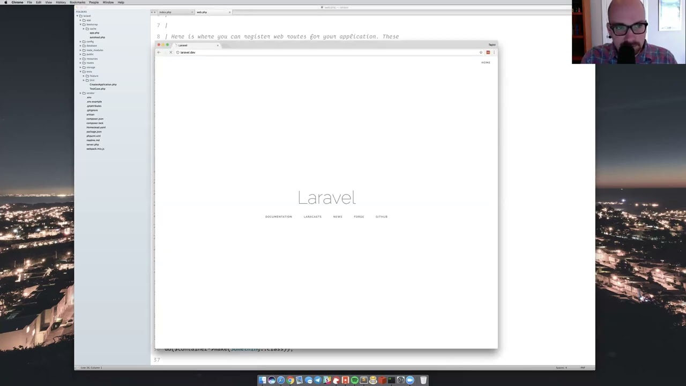Image resolution: width=686 pixels, height=386 pixels.
Task: Open webpack.mix.js in sidebar
Action: click(95, 149)
